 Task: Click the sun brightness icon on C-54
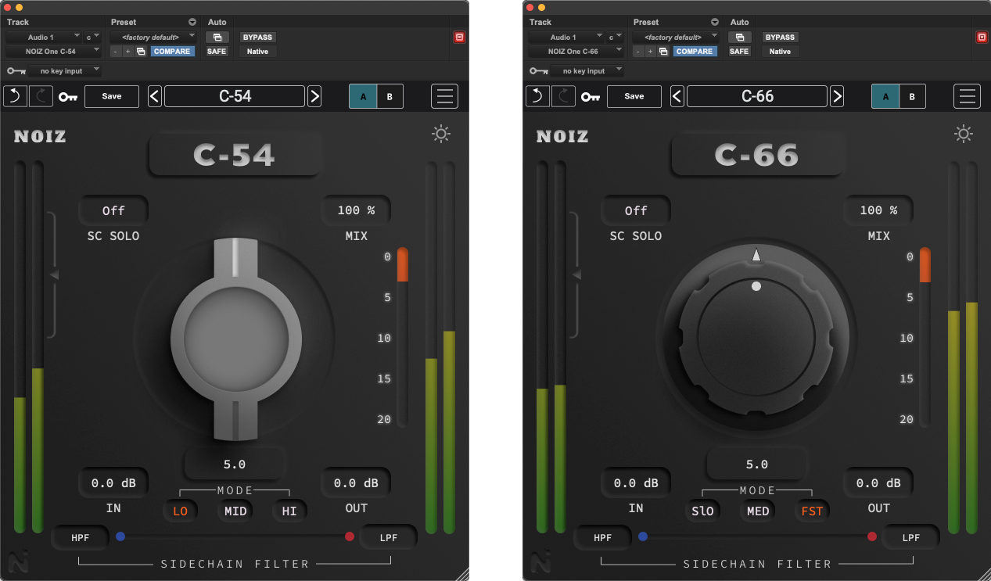coord(440,134)
